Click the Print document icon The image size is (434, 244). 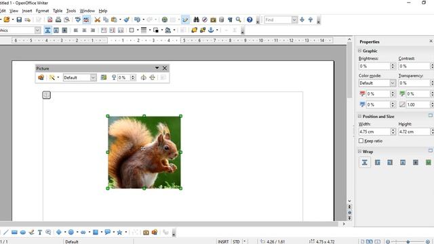click(58, 20)
